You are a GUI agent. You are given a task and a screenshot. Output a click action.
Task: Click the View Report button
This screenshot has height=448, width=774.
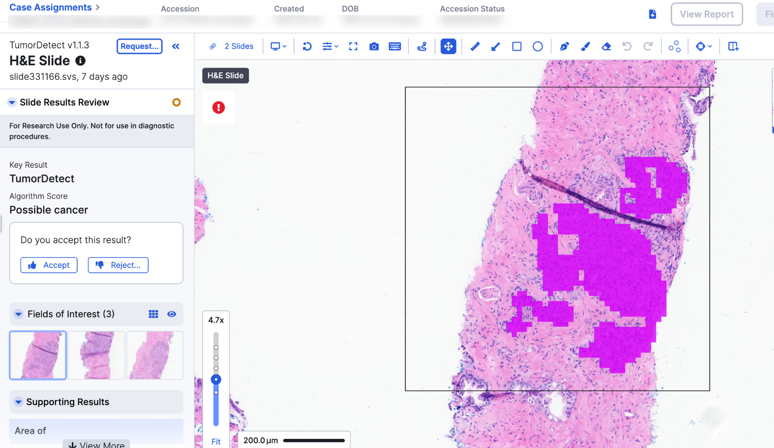(706, 14)
